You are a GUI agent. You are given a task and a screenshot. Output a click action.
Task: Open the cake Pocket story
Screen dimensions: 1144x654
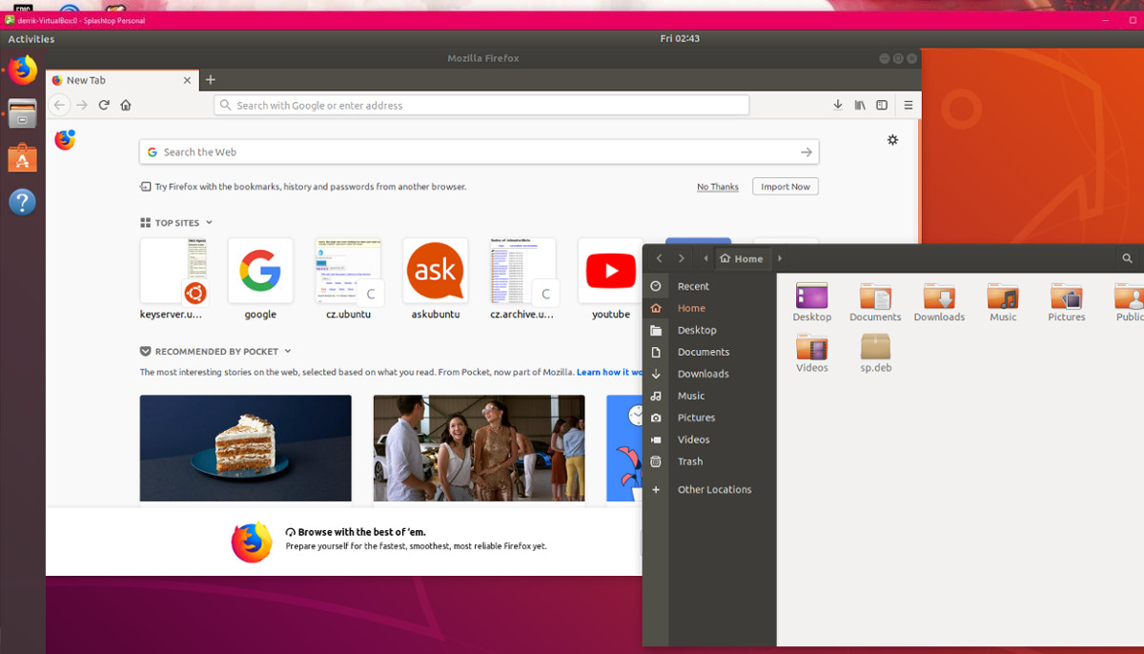(246, 448)
